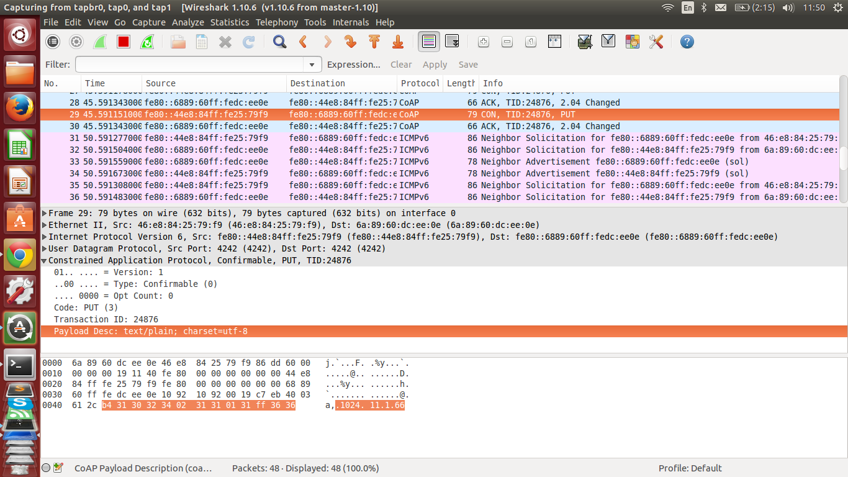Click the packet list vertical scrollbar
The image size is (848, 477).
[843, 139]
